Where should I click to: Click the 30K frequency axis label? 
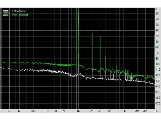145,111
